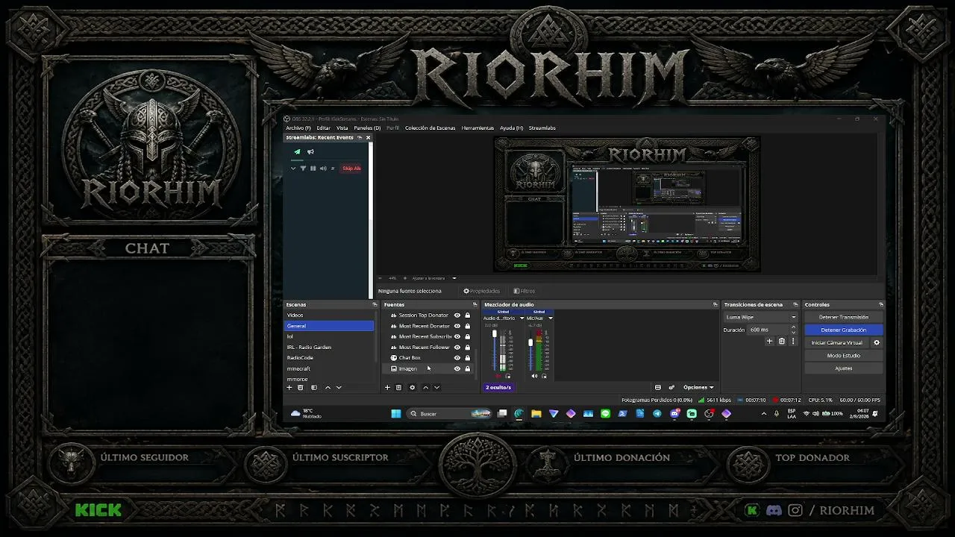This screenshot has height=537, width=955.
Task: Enable Modo Estudio
Action: tap(844, 356)
